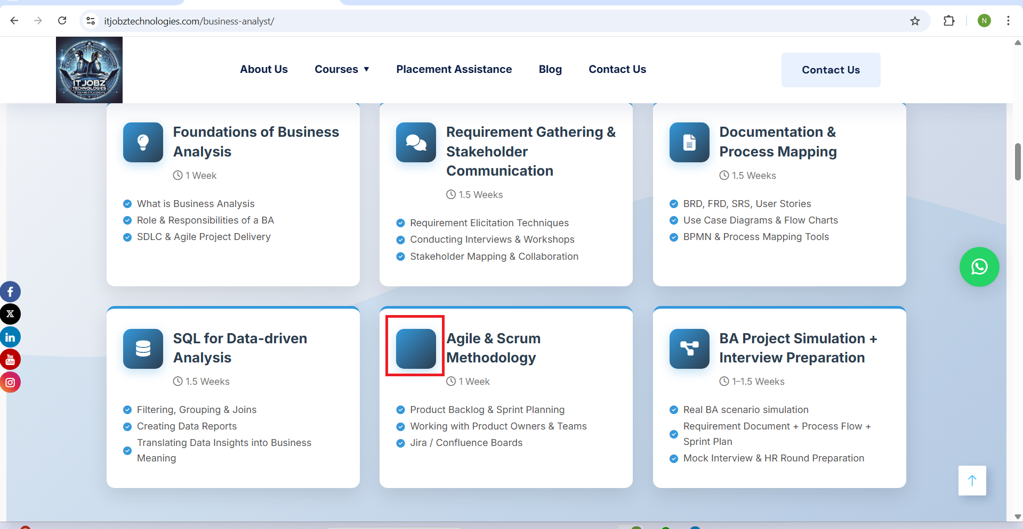Image resolution: width=1023 pixels, height=529 pixels.
Task: Click the ITJobz Technologies logo
Action: (89, 70)
